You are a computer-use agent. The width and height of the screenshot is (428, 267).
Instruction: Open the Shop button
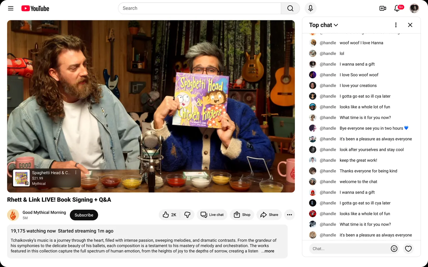(242, 215)
